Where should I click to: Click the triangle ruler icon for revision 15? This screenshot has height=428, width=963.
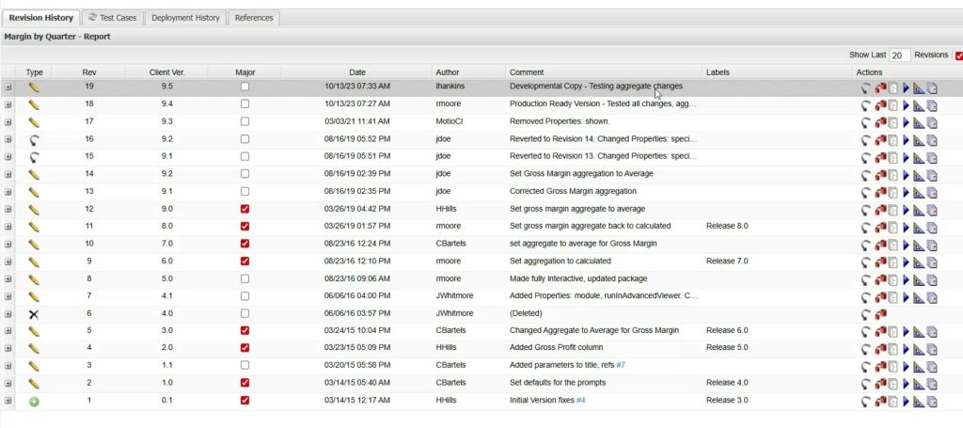point(919,158)
